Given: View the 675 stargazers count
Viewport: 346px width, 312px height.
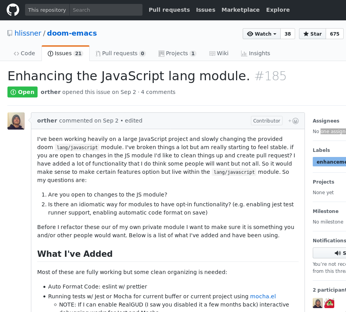Looking at the screenshot, I should click(x=335, y=34).
